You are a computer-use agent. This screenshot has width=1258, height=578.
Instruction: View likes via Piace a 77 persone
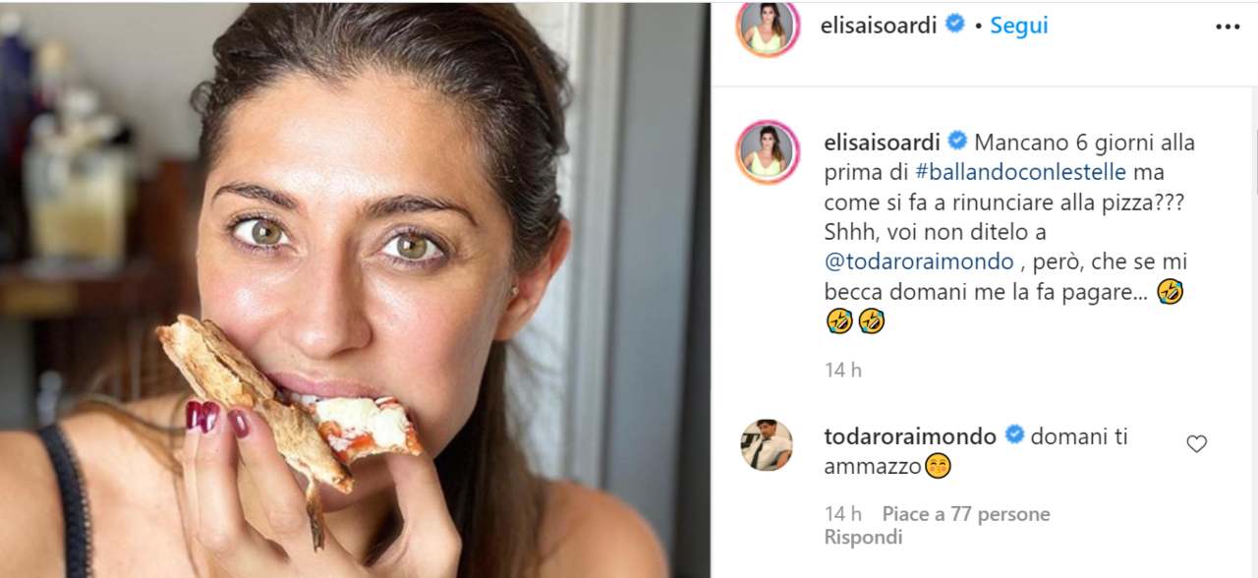[965, 514]
